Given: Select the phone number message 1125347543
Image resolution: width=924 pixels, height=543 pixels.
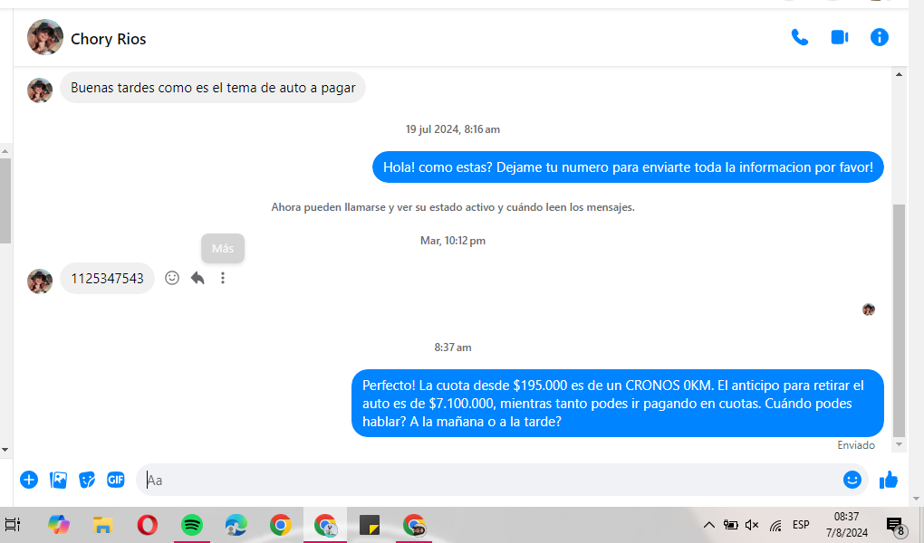Looking at the screenshot, I should (107, 279).
